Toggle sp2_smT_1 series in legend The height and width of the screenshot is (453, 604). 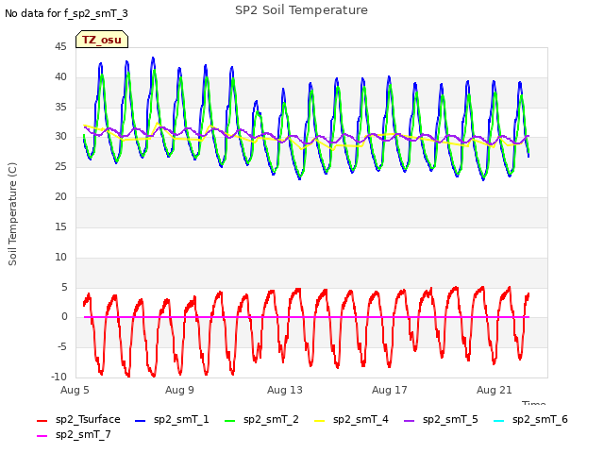tap(172, 419)
